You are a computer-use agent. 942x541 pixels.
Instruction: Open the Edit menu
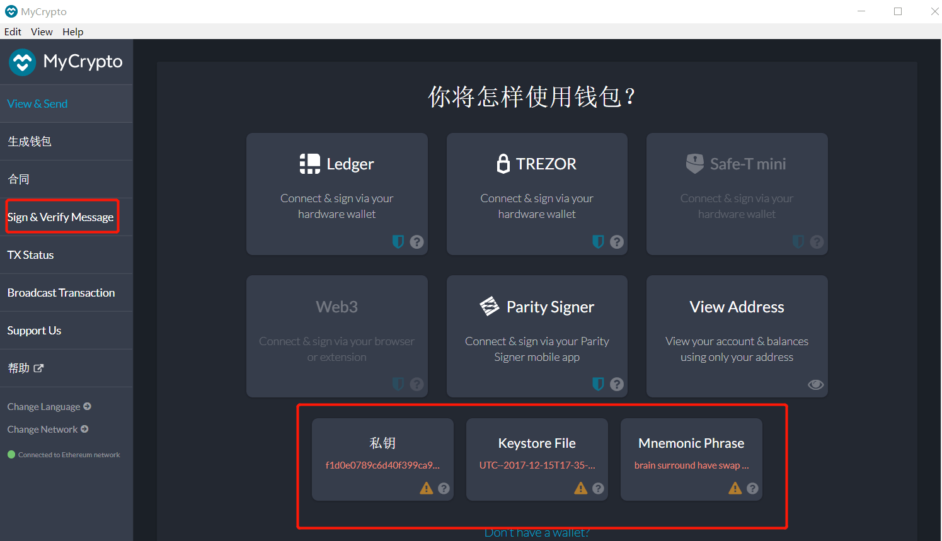[13, 31]
